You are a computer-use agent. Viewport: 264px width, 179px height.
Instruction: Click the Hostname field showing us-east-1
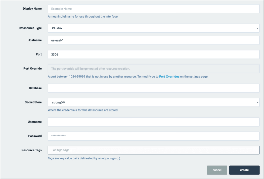154,40
